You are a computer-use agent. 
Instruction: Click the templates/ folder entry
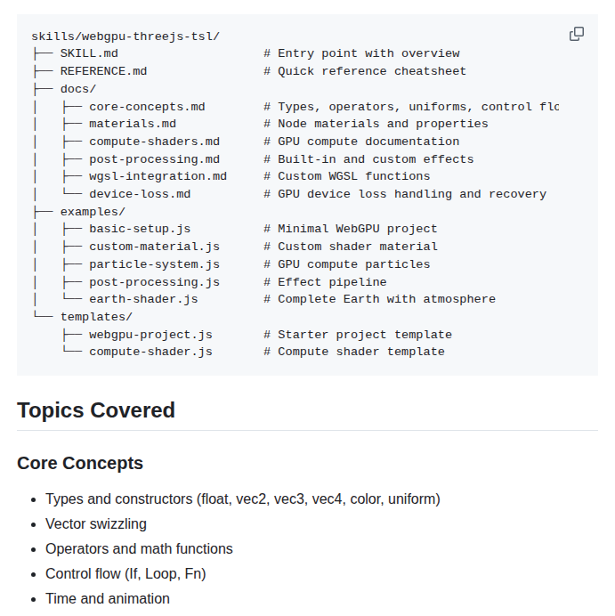pos(96,317)
